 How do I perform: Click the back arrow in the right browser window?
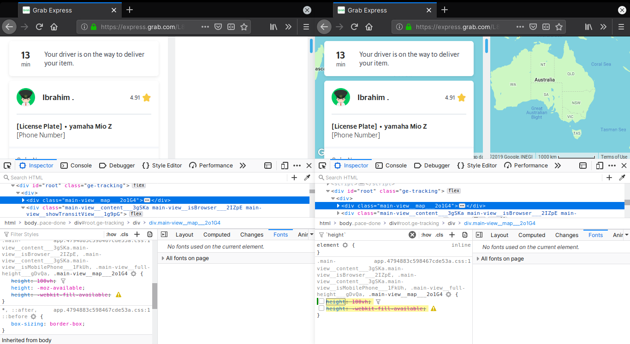click(x=324, y=27)
